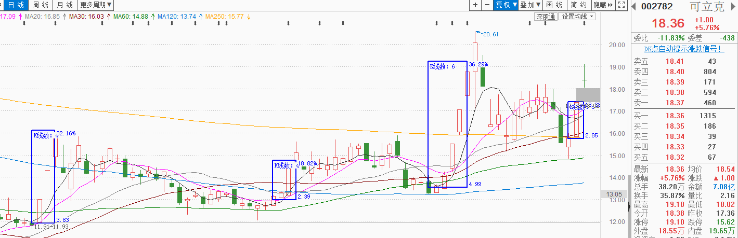
Task: Select the 买五 18.32 bid row
Action: coord(683,157)
